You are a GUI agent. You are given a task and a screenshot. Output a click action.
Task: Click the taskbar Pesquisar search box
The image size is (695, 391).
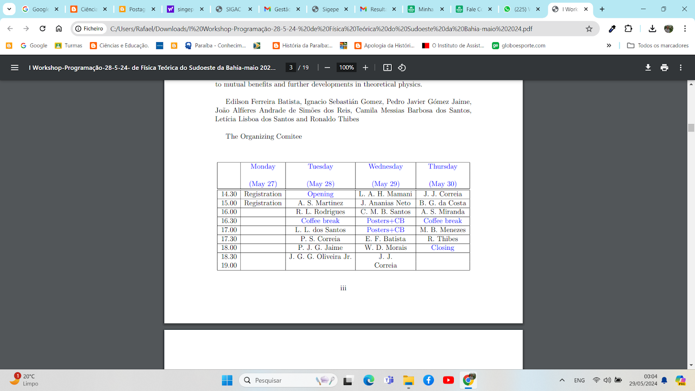click(288, 380)
